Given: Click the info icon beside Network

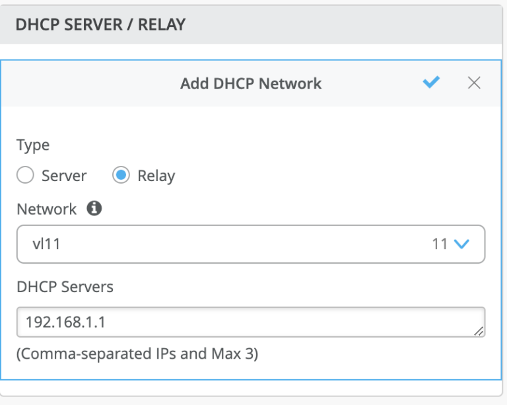Looking at the screenshot, I should (94, 209).
